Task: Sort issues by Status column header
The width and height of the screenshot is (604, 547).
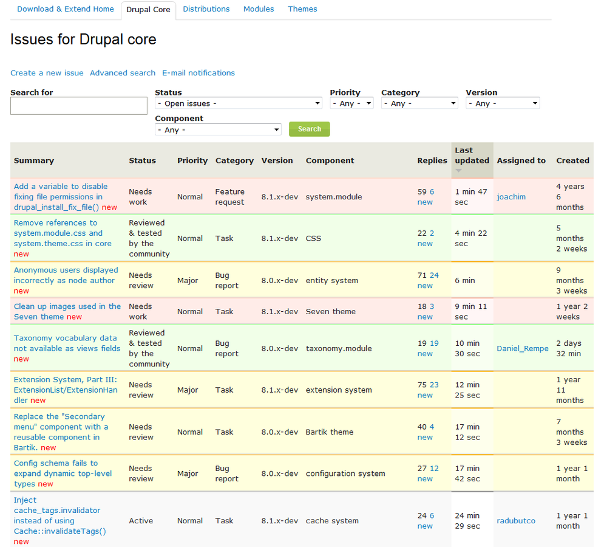Action: 143,160
